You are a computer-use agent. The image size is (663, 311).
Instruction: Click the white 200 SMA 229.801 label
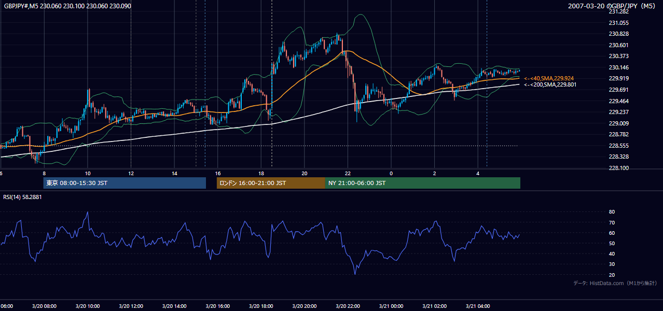(x=550, y=84)
